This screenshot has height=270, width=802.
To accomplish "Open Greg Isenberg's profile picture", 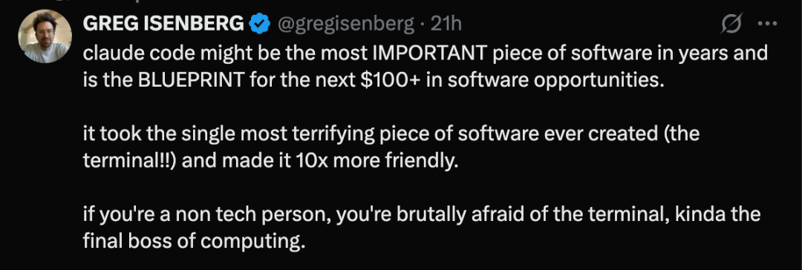I will [45, 36].
